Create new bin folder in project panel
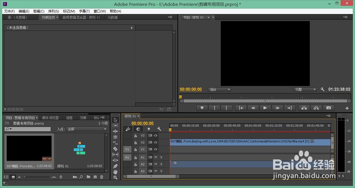The width and height of the screenshot is (355, 188). point(88,177)
